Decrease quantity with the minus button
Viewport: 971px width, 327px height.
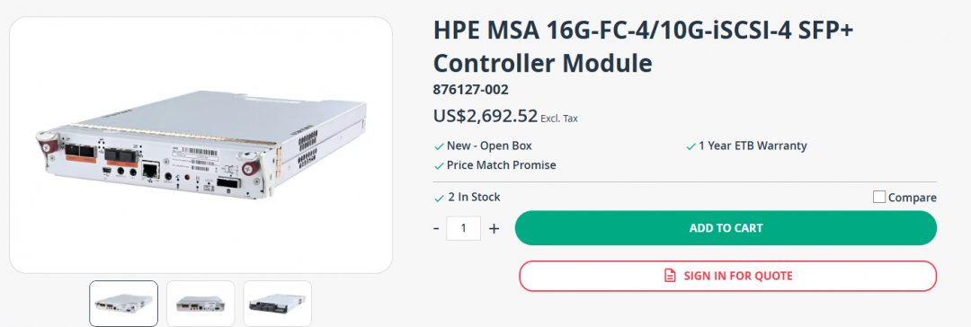click(x=437, y=228)
